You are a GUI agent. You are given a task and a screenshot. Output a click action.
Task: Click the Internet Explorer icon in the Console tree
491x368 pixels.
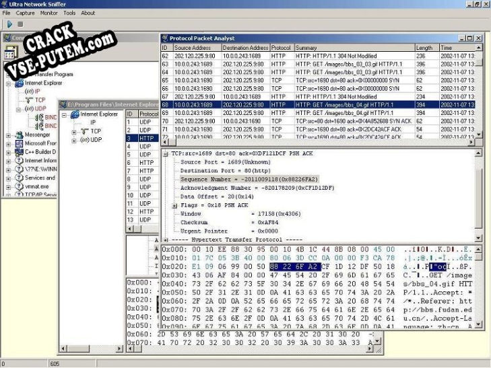point(20,83)
